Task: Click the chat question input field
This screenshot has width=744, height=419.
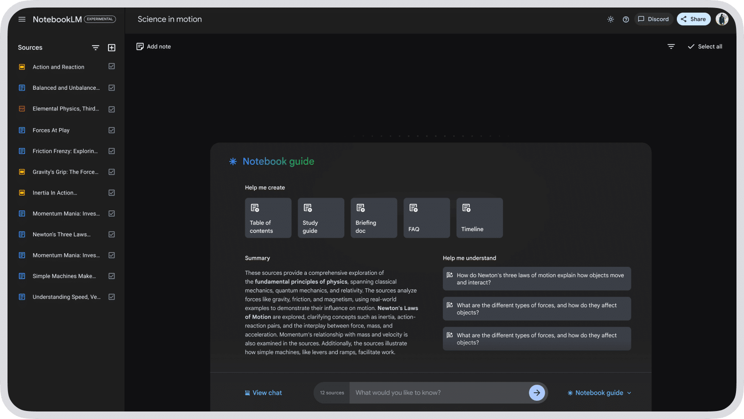Action: pos(439,393)
